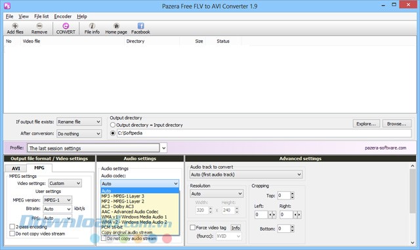This screenshot has width=420, height=250.
Task: Adjust the Cropping Left spinner arrows
Action: (272, 215)
